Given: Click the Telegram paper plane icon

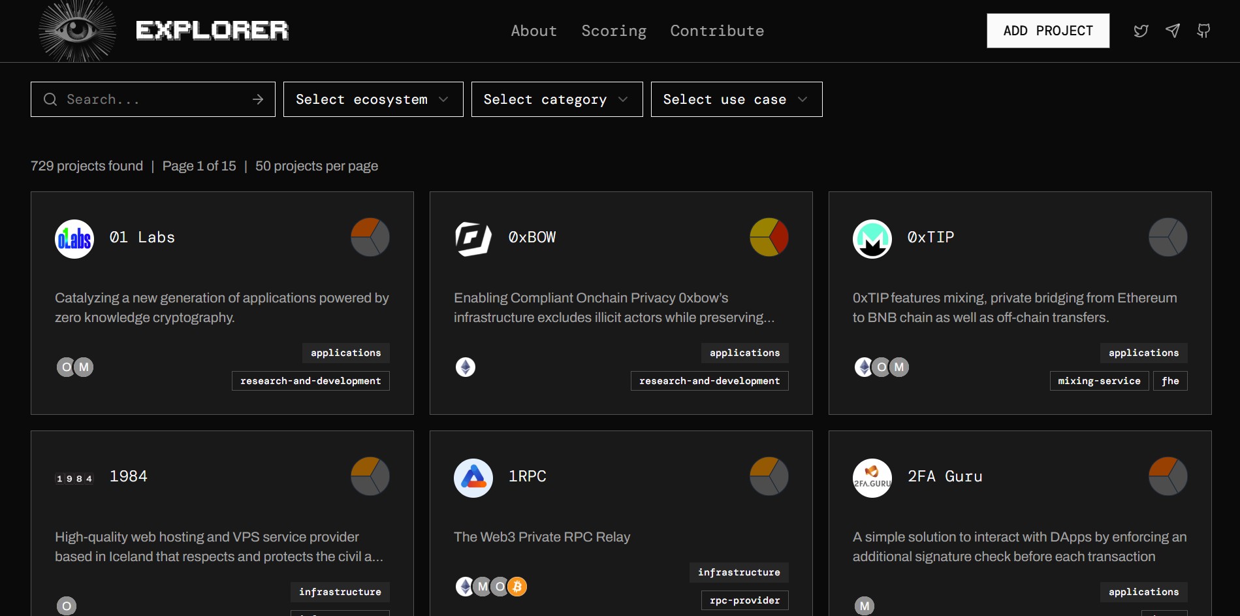Looking at the screenshot, I should click(x=1172, y=30).
